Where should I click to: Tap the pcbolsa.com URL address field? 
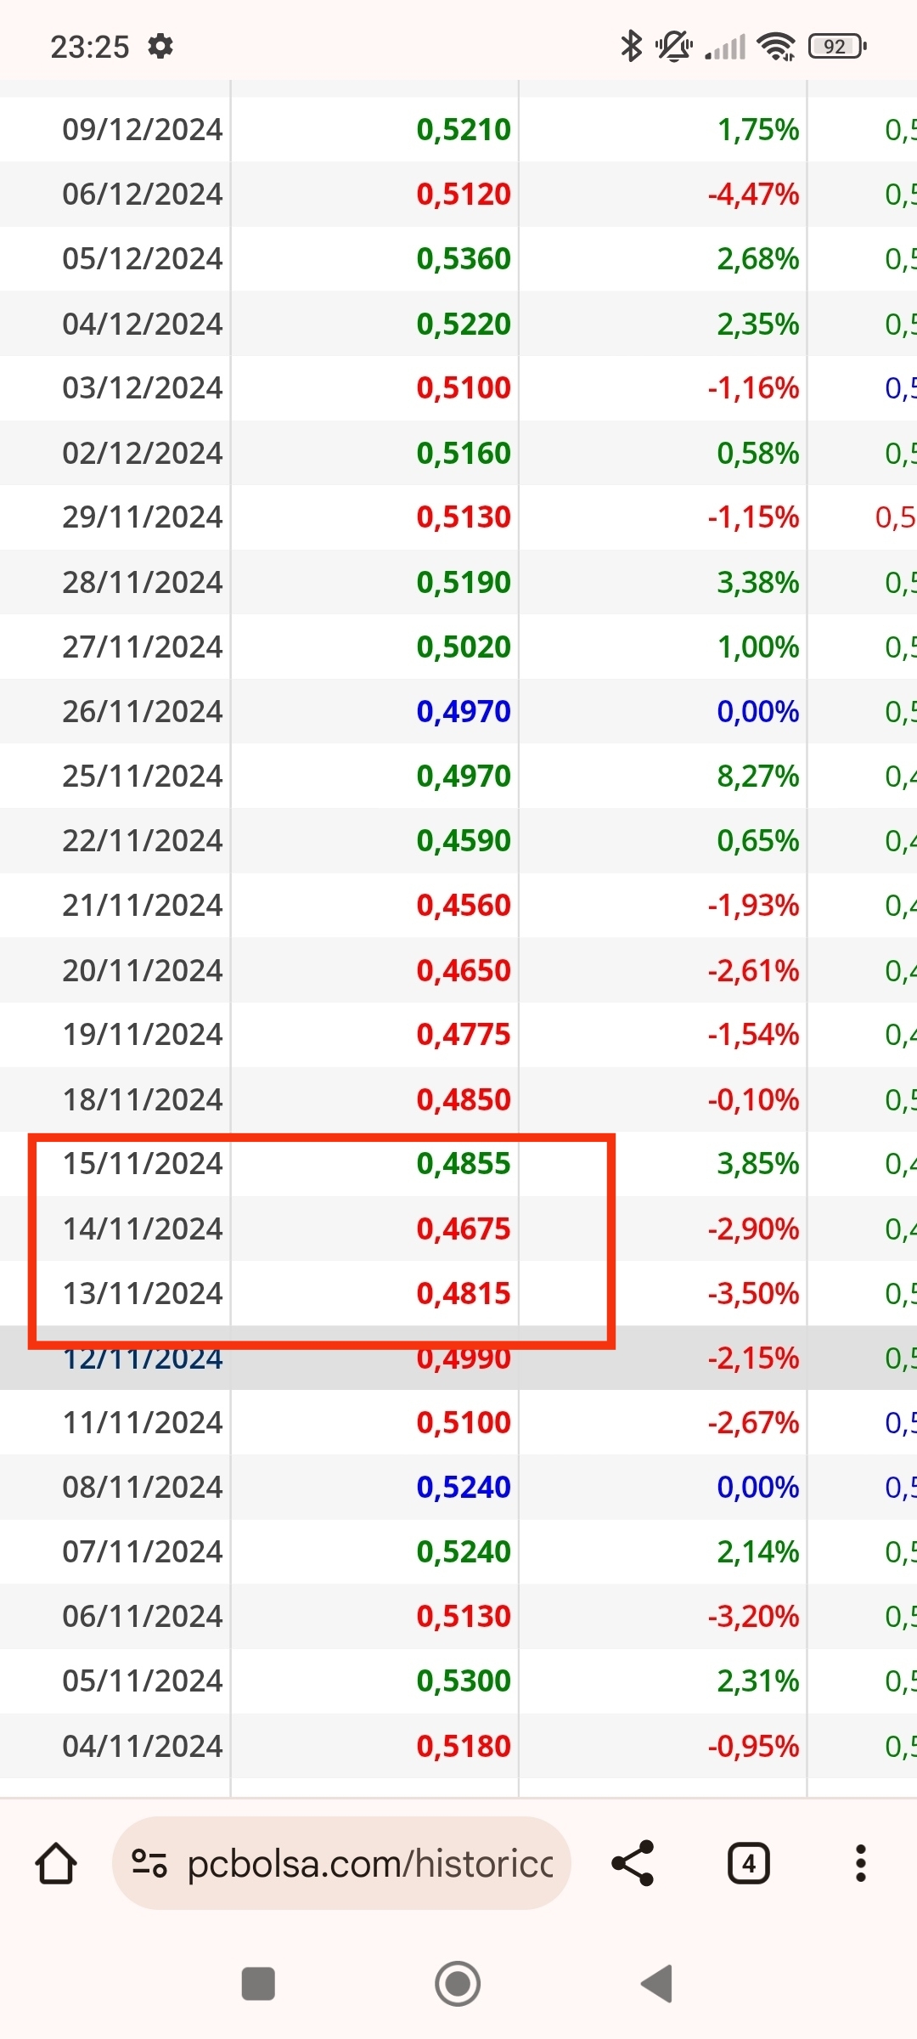369,1864
